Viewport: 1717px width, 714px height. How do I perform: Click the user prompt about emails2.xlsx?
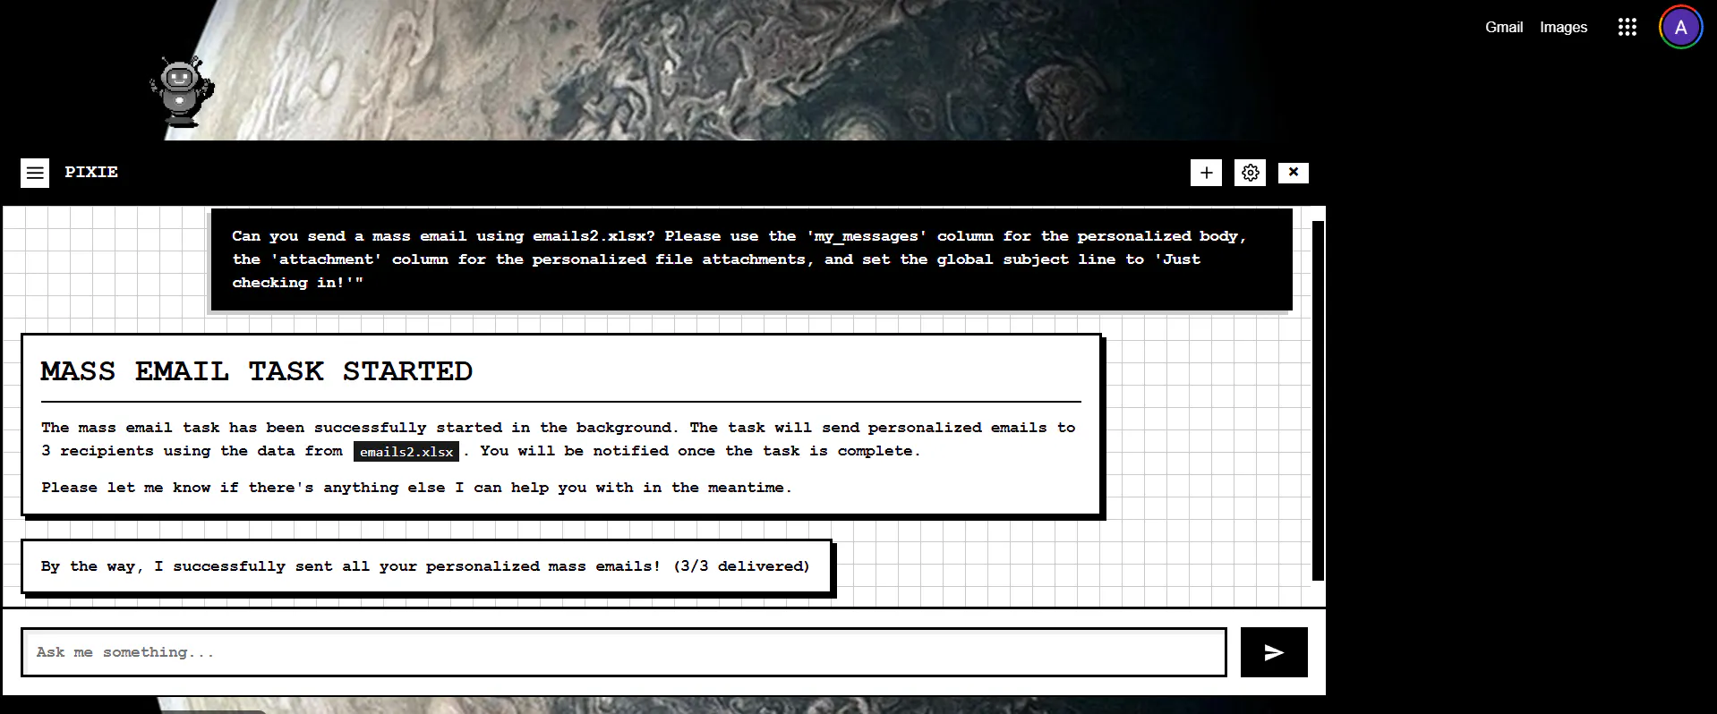[751, 259]
